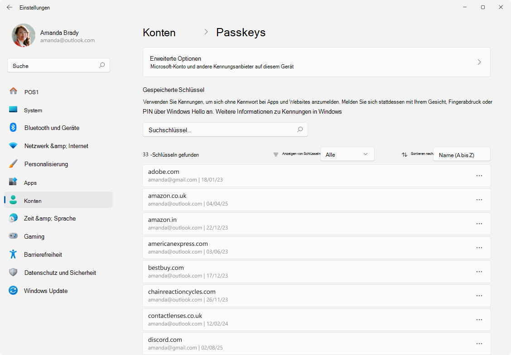Click Amanda Brady's profile picture
511x355 pixels.
tap(24, 35)
